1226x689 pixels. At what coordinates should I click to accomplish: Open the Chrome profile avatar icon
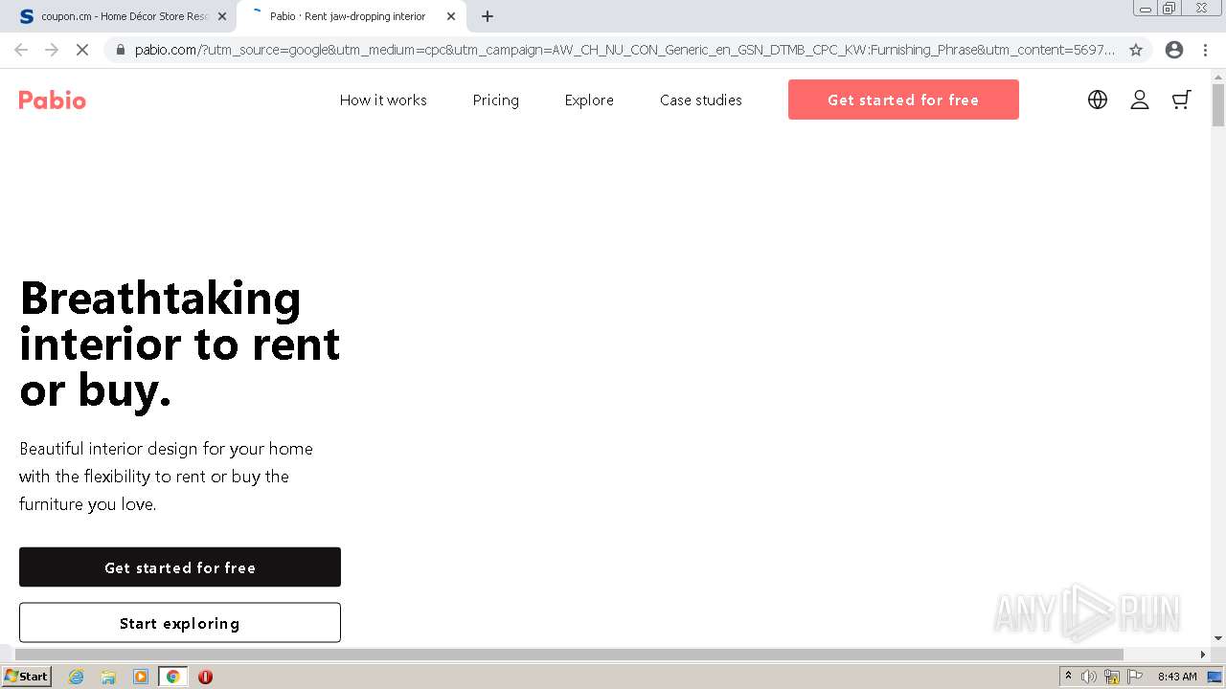[x=1174, y=50]
